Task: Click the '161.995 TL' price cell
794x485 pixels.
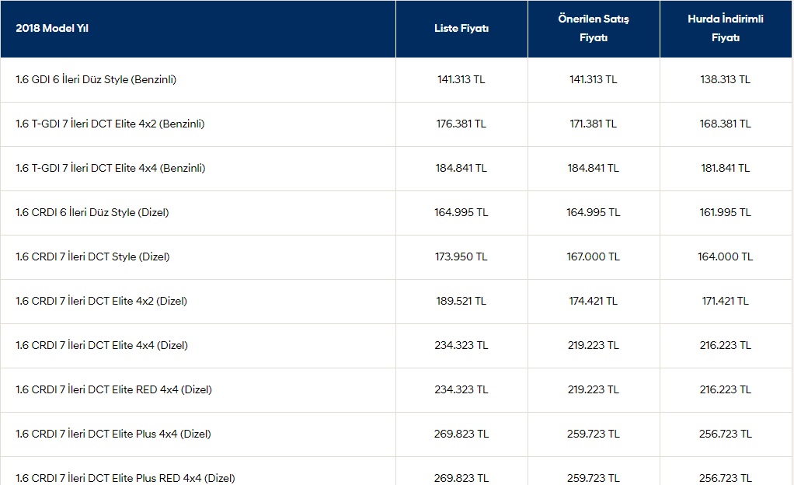Action: point(726,213)
